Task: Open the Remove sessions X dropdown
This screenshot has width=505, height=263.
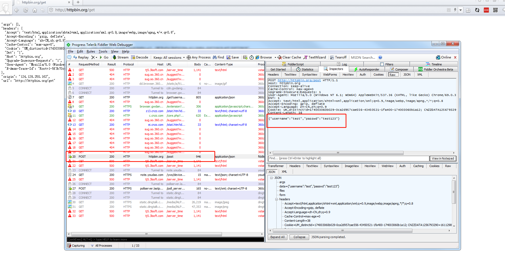Action: (x=94, y=57)
